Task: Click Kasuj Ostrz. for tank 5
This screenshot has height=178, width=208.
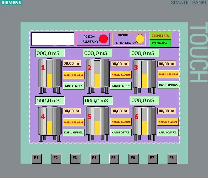Action: coord(121,132)
